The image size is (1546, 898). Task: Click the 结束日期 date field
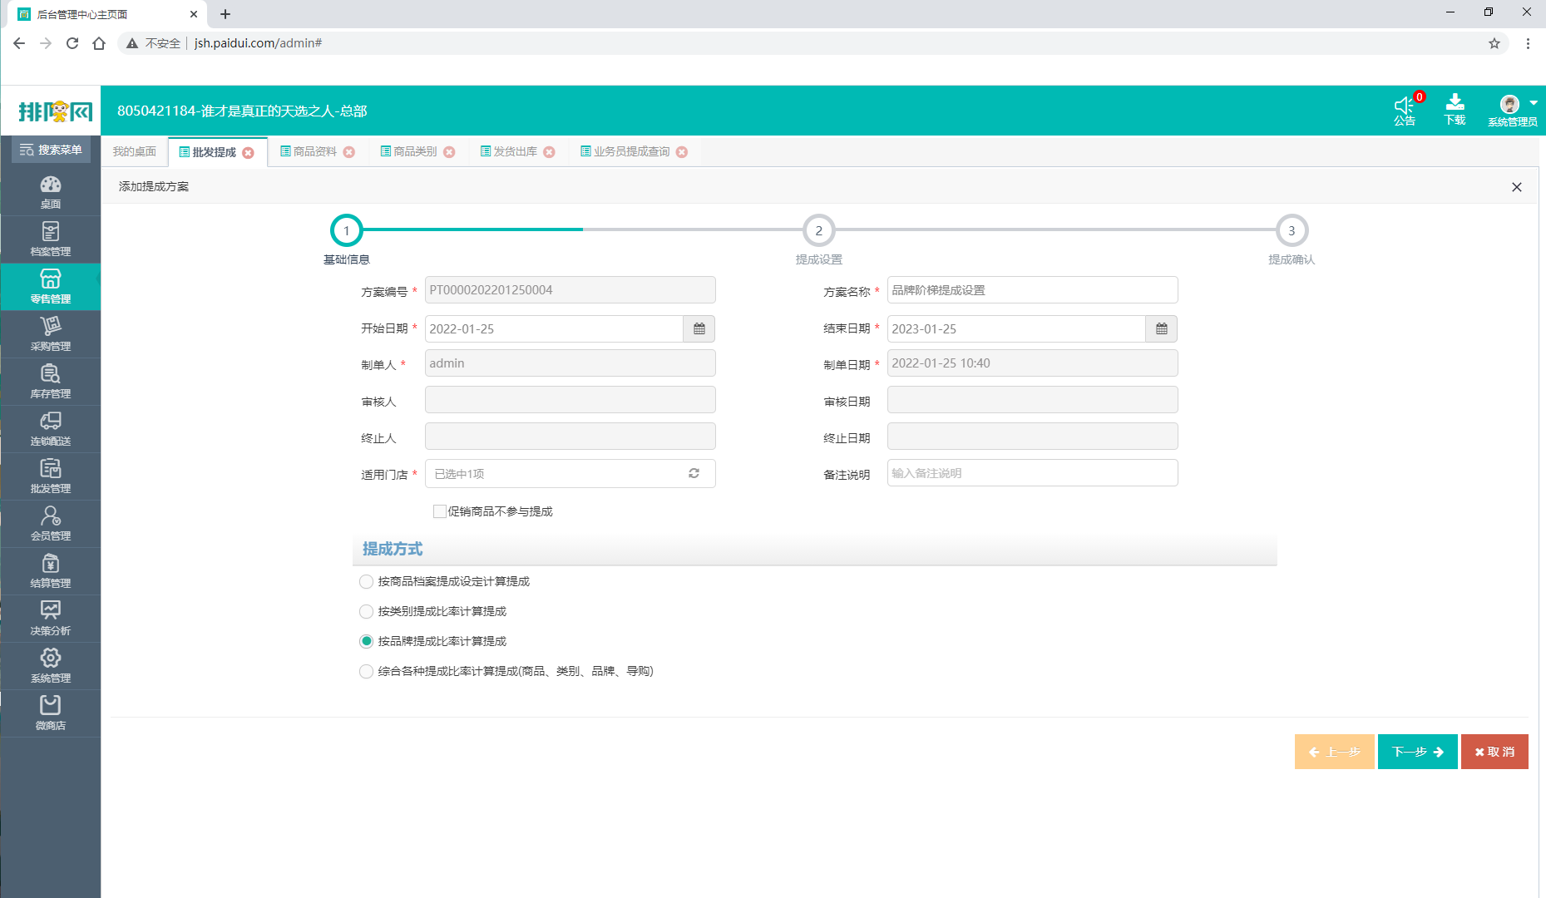(1016, 329)
